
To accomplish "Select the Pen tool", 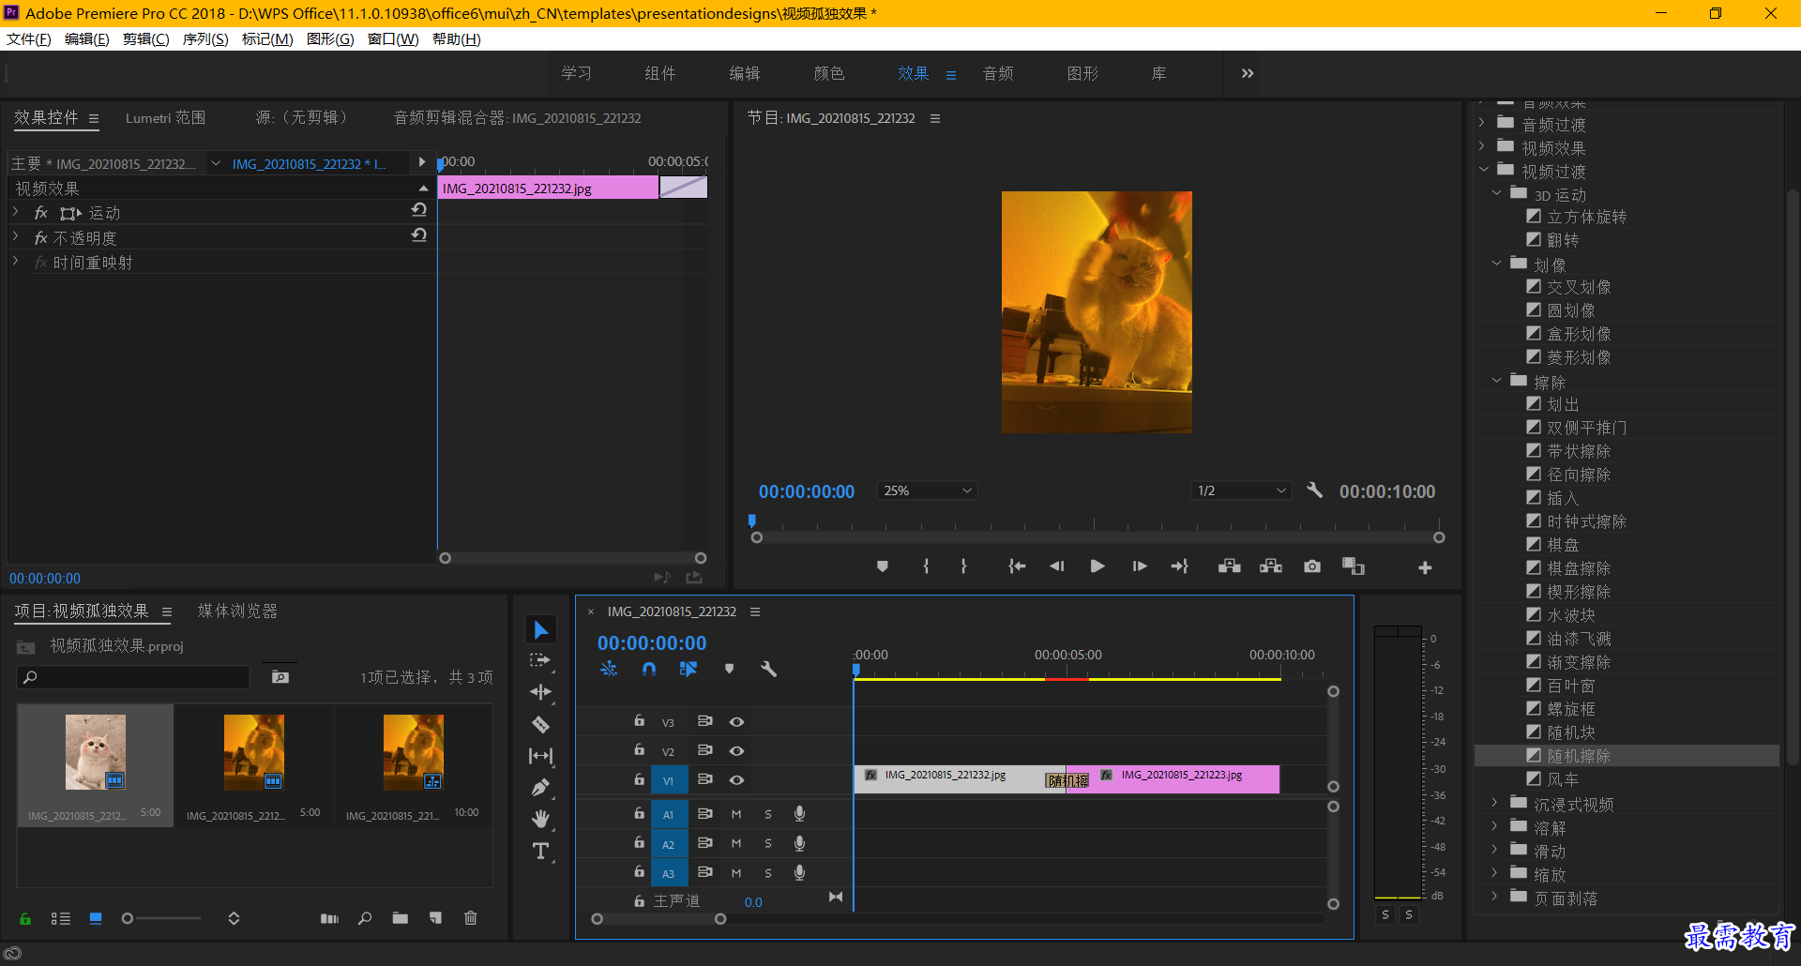I will point(540,788).
